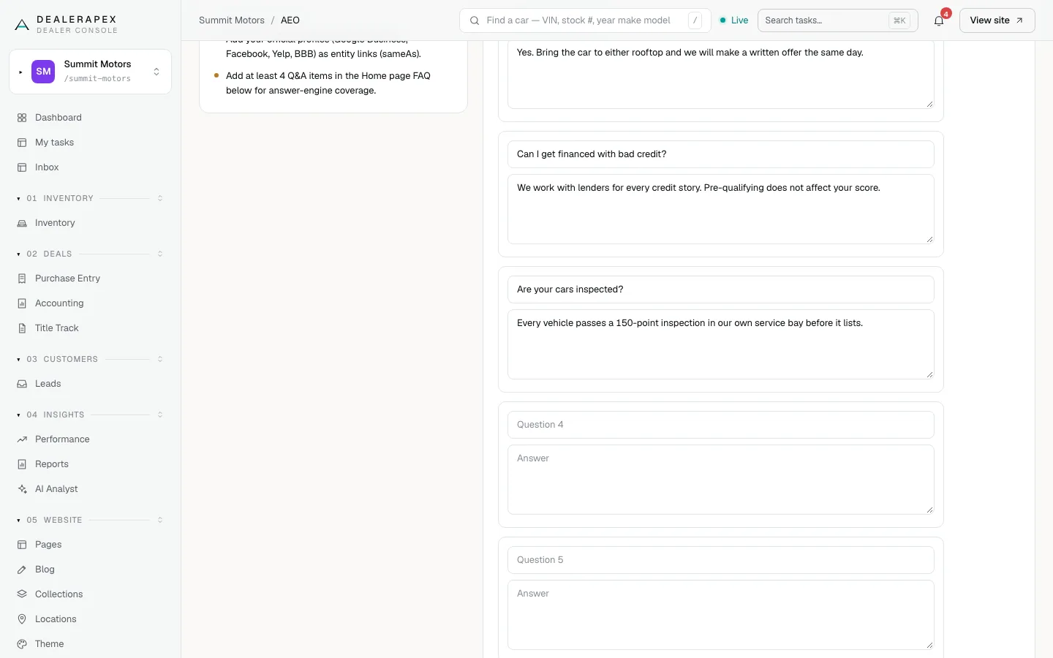Click the Live status indicator
Screen dimensions: 1053x658
pos(734,20)
